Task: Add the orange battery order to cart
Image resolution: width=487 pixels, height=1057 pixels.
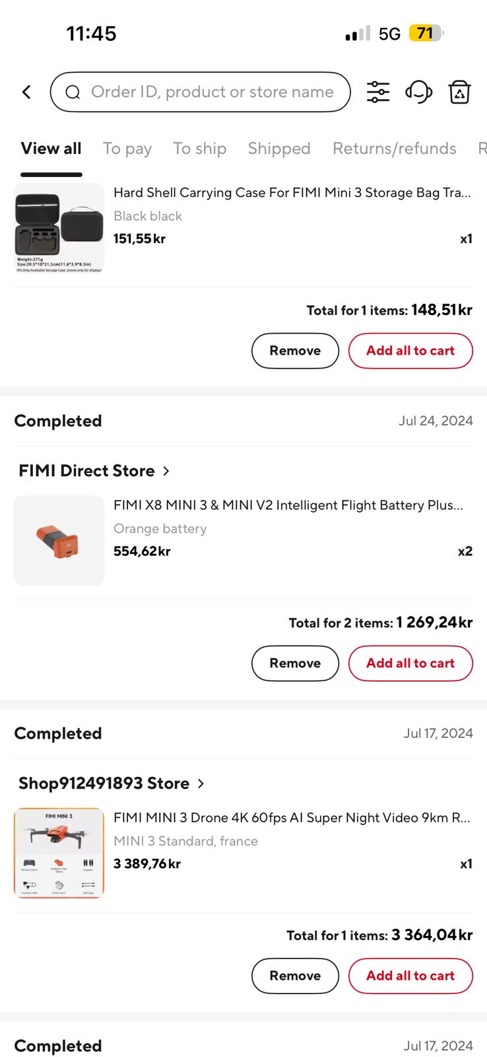Action: 410,663
